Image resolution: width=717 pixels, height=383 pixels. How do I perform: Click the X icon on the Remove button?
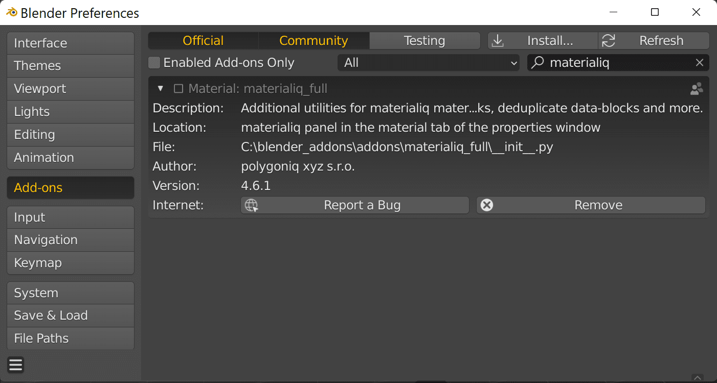(487, 205)
